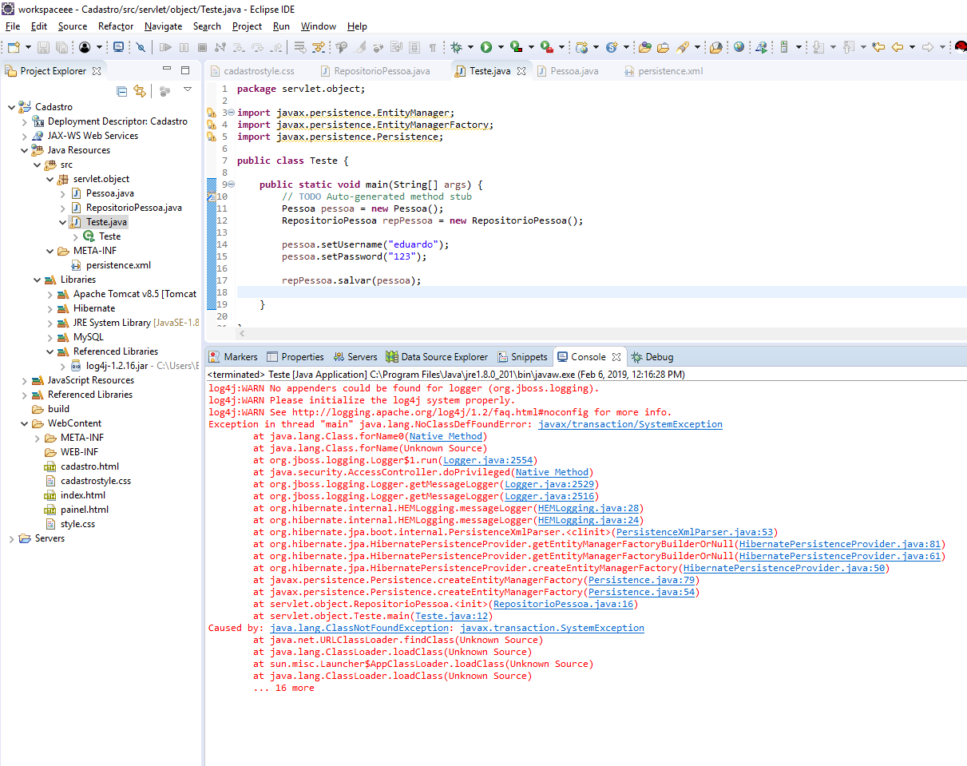967x766 pixels.
Task: Click the editor horizontal scrollbar left arrow
Action: coord(242,333)
